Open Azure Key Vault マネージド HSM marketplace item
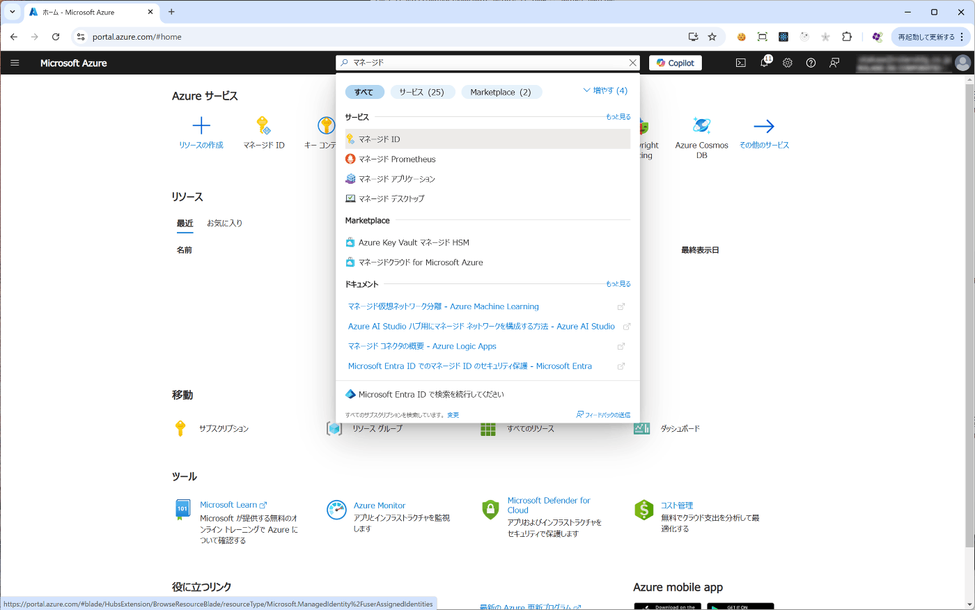The height and width of the screenshot is (610, 975). [487, 242]
